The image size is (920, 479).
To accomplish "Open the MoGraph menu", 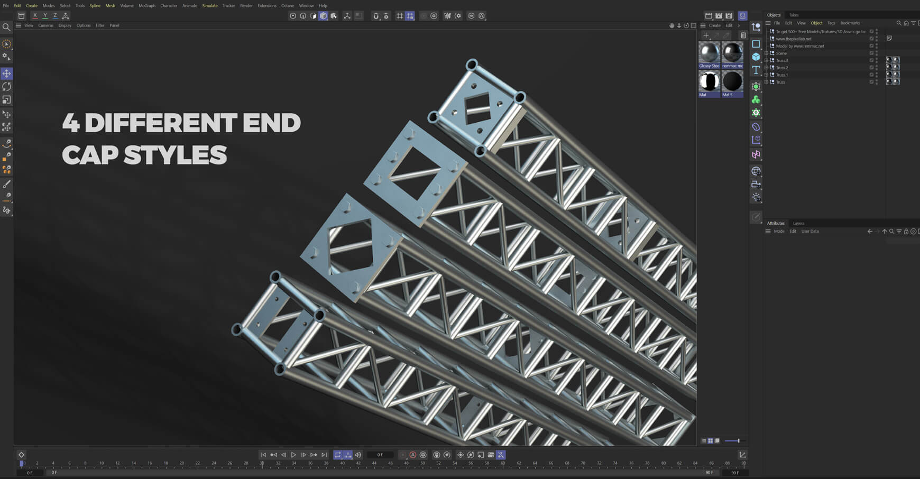I will 147,6.
